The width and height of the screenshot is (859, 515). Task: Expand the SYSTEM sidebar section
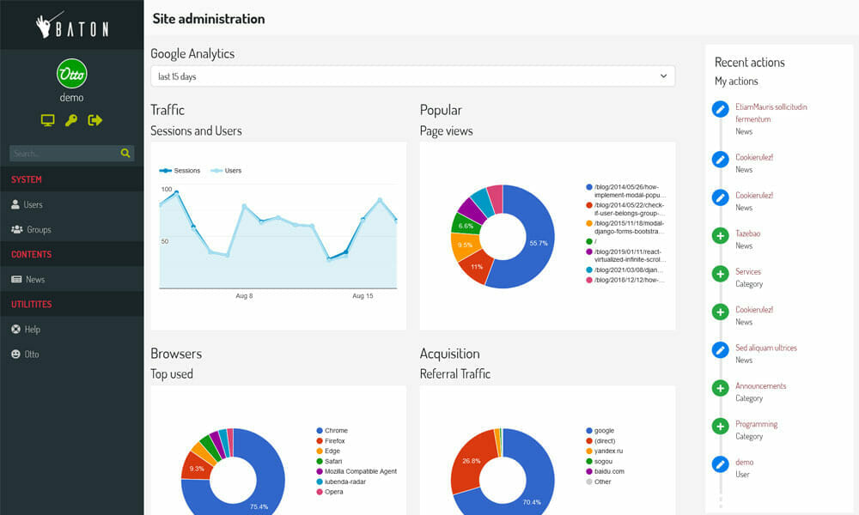pyautogui.click(x=27, y=179)
